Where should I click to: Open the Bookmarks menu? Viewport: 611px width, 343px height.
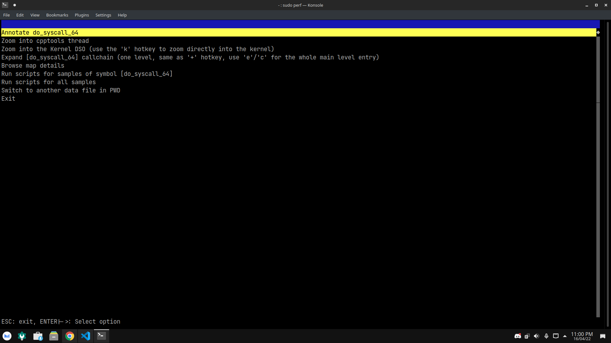tap(57, 15)
